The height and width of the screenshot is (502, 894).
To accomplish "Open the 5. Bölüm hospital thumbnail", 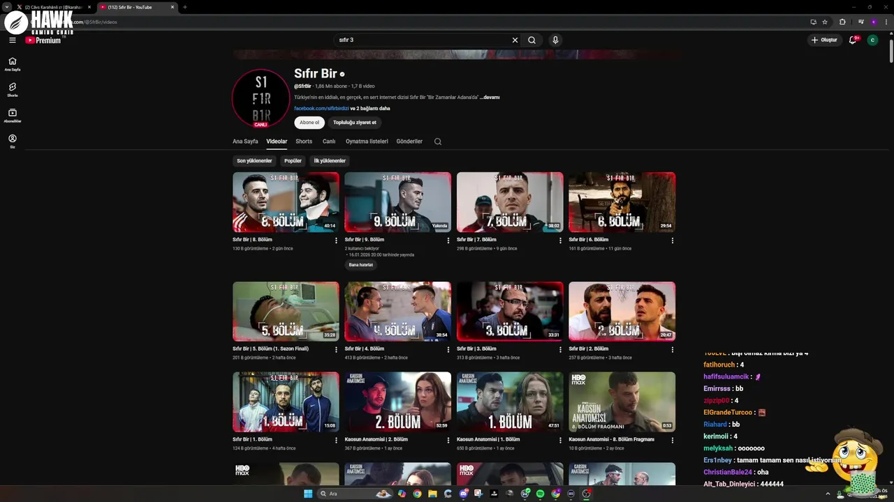I will pyautogui.click(x=286, y=312).
